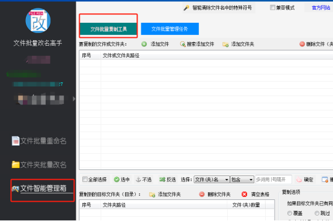Click 搜索添加文件 button text

coord(201,44)
